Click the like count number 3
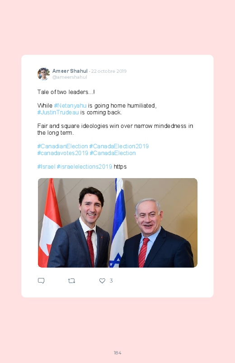 pos(111,281)
